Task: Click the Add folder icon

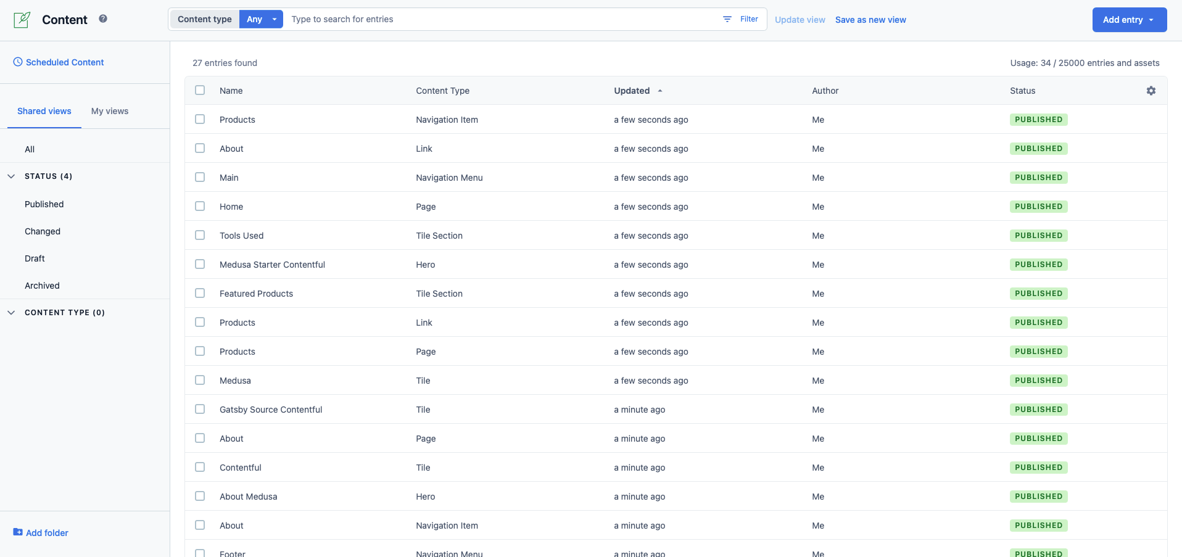Action: (x=18, y=532)
